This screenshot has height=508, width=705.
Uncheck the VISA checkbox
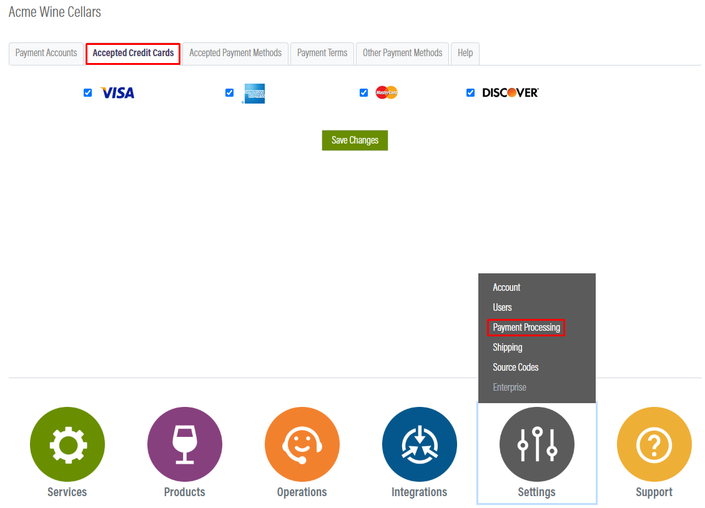pyautogui.click(x=87, y=92)
